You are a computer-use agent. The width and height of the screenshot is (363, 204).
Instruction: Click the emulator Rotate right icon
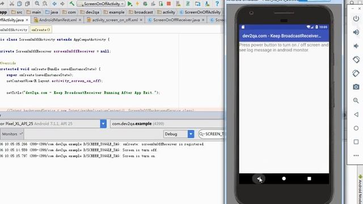coord(356,73)
